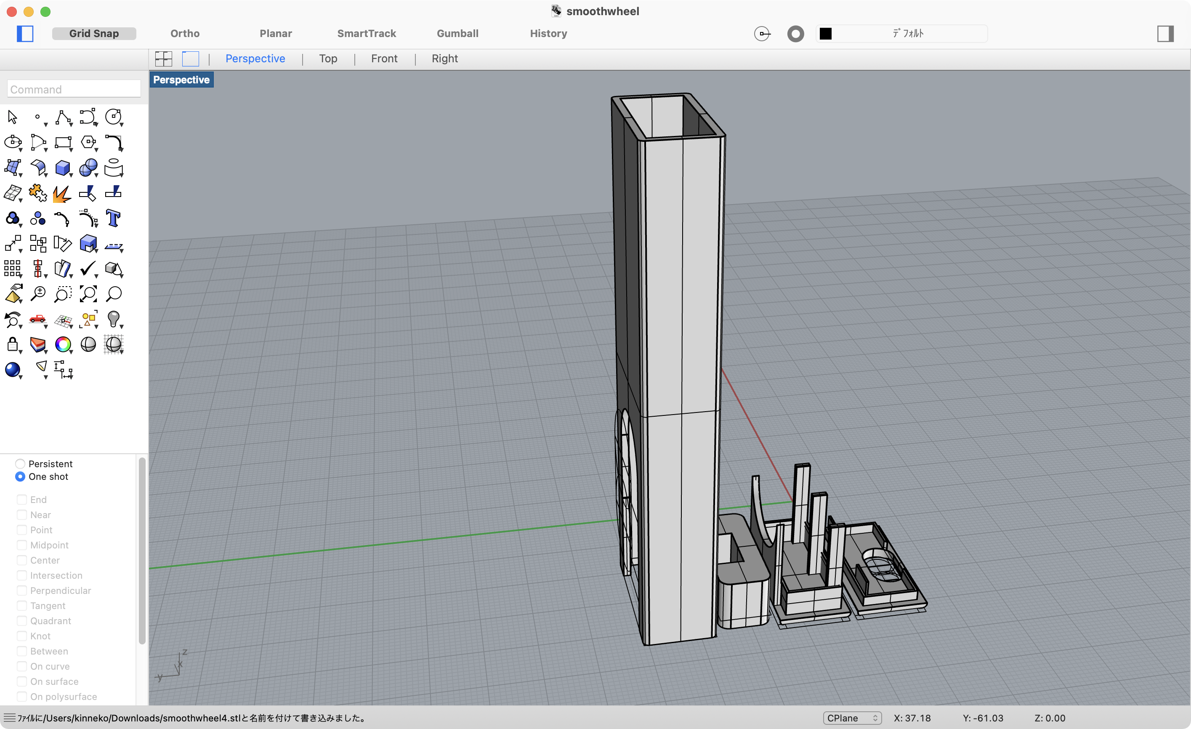Click the black layer color swatch
Viewport: 1191px width, 729px height.
coord(826,33)
